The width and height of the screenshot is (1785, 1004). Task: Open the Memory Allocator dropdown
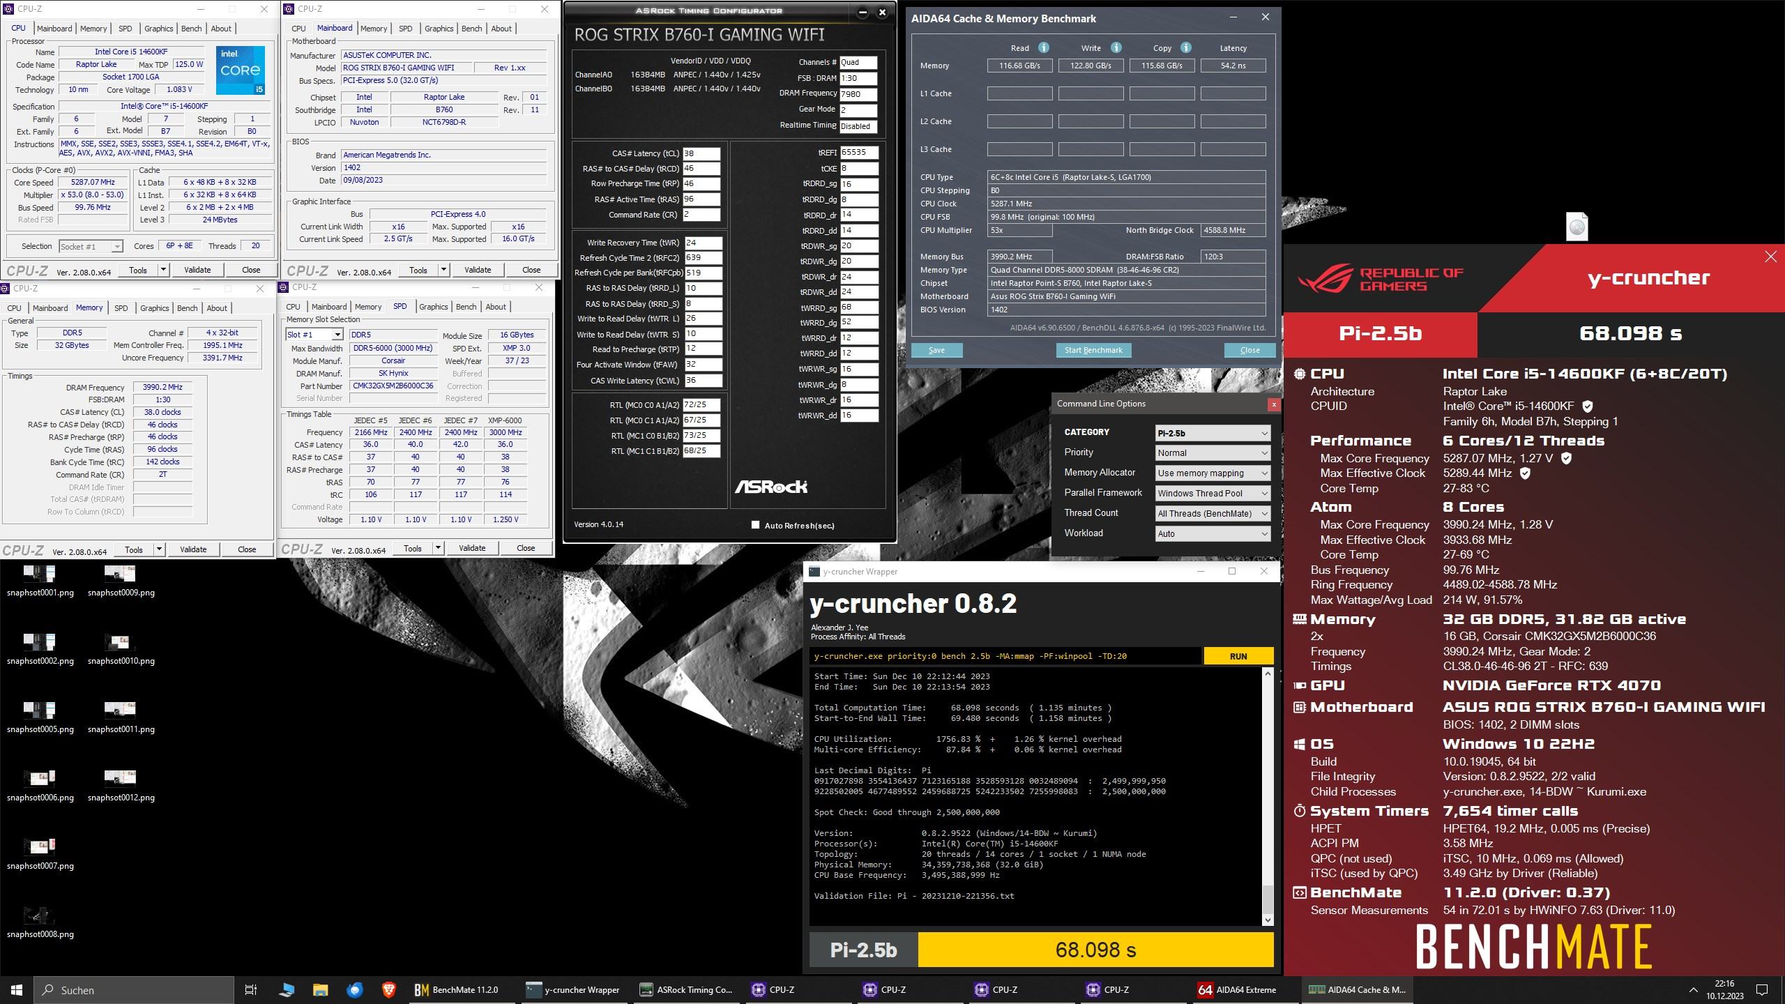[1213, 473]
